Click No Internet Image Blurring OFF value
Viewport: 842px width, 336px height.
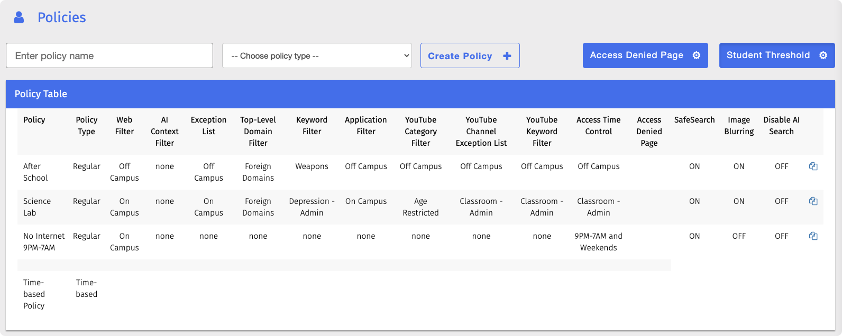pos(739,236)
